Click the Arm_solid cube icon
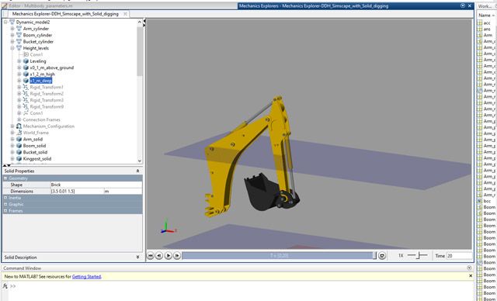The height and width of the screenshot is (301, 497). (19, 139)
